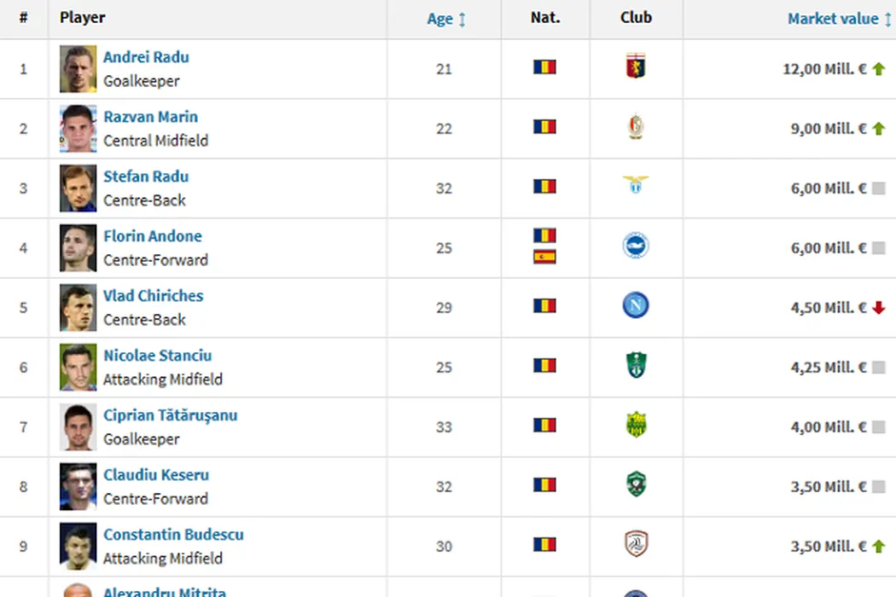The height and width of the screenshot is (597, 896).
Task: Click red down arrow beside 4,50 Mill. €
Action: [x=878, y=308]
